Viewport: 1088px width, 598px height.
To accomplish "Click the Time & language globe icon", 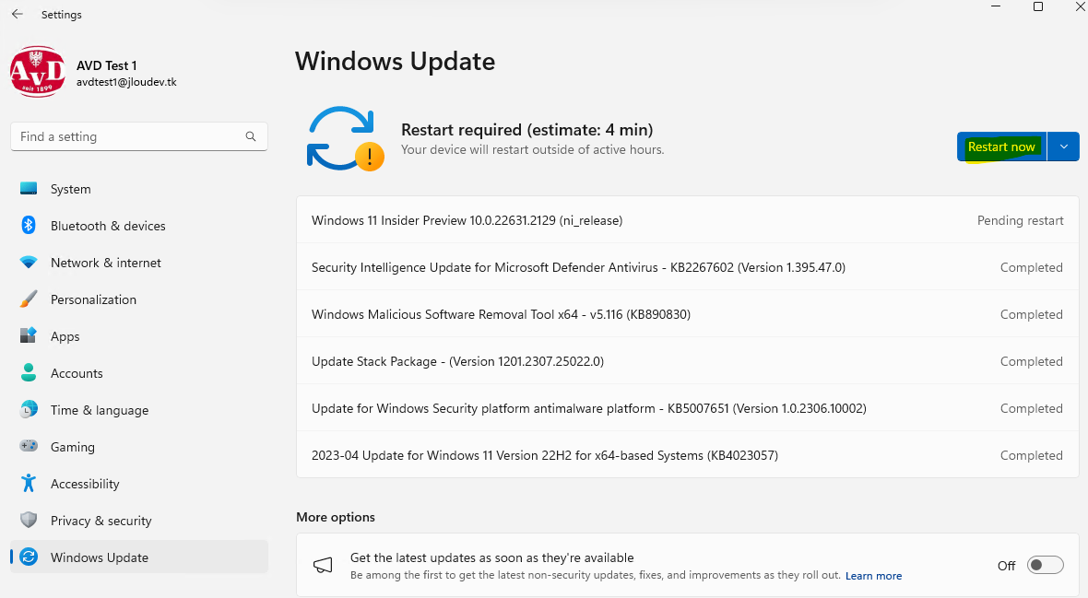I will coord(29,409).
